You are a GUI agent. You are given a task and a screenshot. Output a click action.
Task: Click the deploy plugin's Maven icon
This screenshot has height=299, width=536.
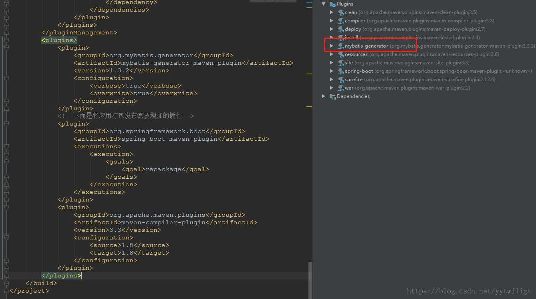(x=341, y=29)
